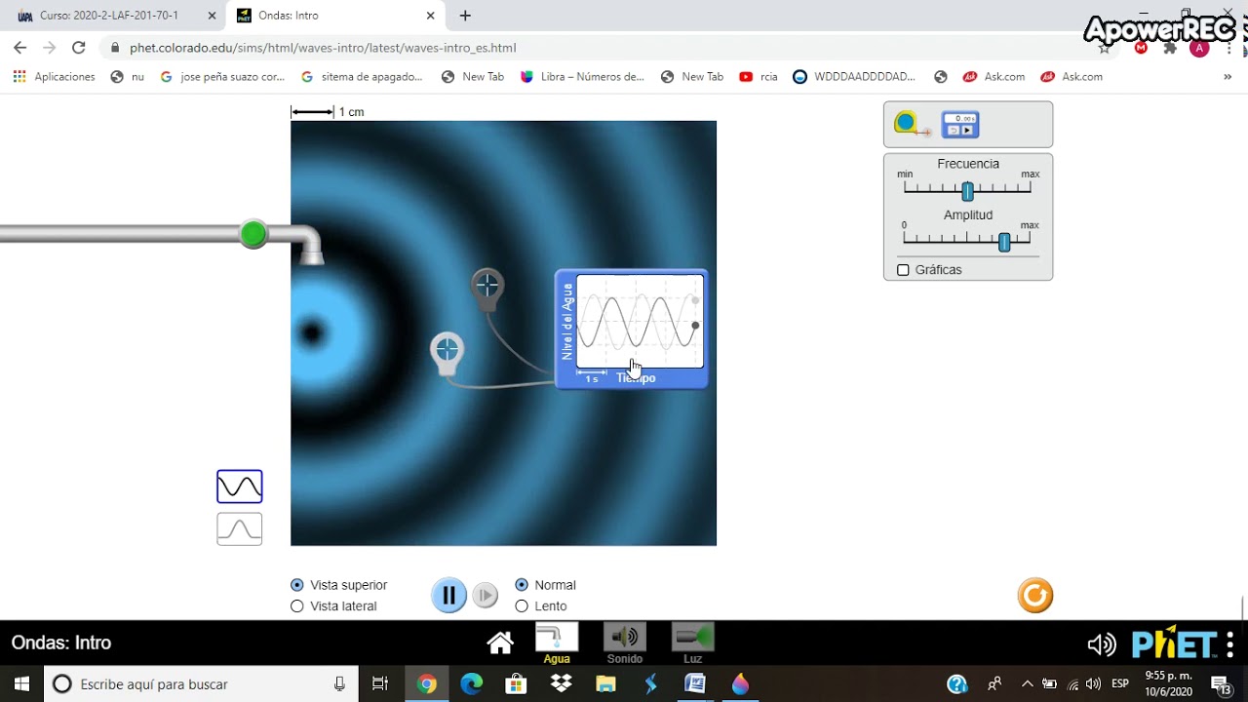Select Vista lateral radio button
The height and width of the screenshot is (702, 1248).
coord(297,606)
